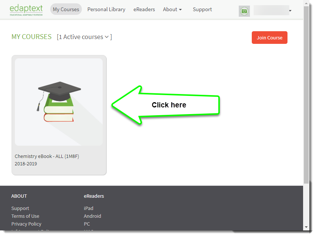
Task: Click the user profile avatar icon
Action: click(244, 11)
